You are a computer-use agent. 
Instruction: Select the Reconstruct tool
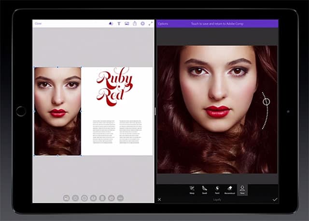(230, 190)
